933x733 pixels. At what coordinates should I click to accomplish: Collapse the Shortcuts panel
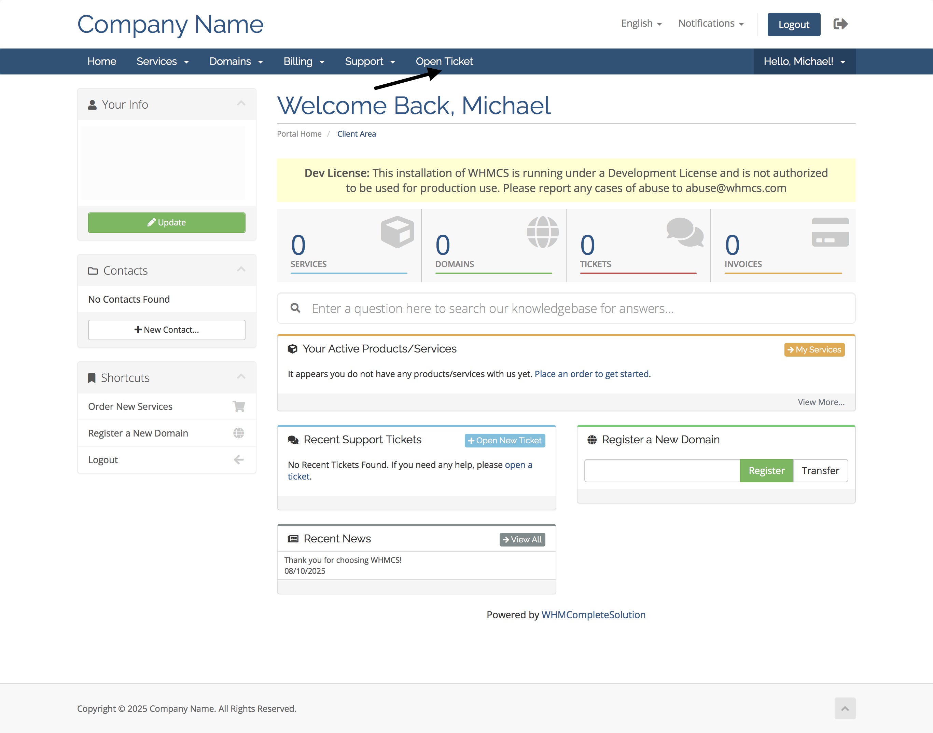point(241,377)
